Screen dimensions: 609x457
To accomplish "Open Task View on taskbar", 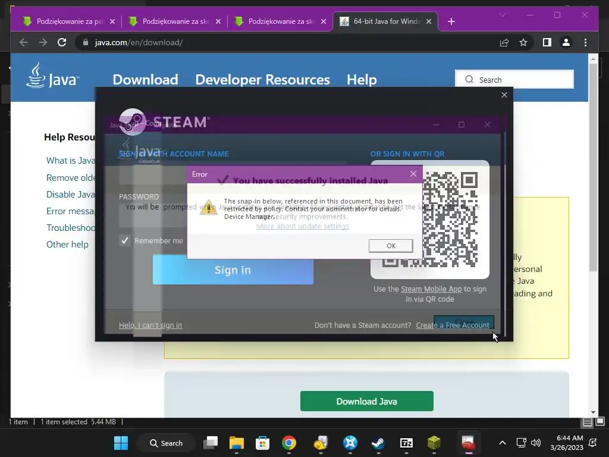I will [x=211, y=443].
